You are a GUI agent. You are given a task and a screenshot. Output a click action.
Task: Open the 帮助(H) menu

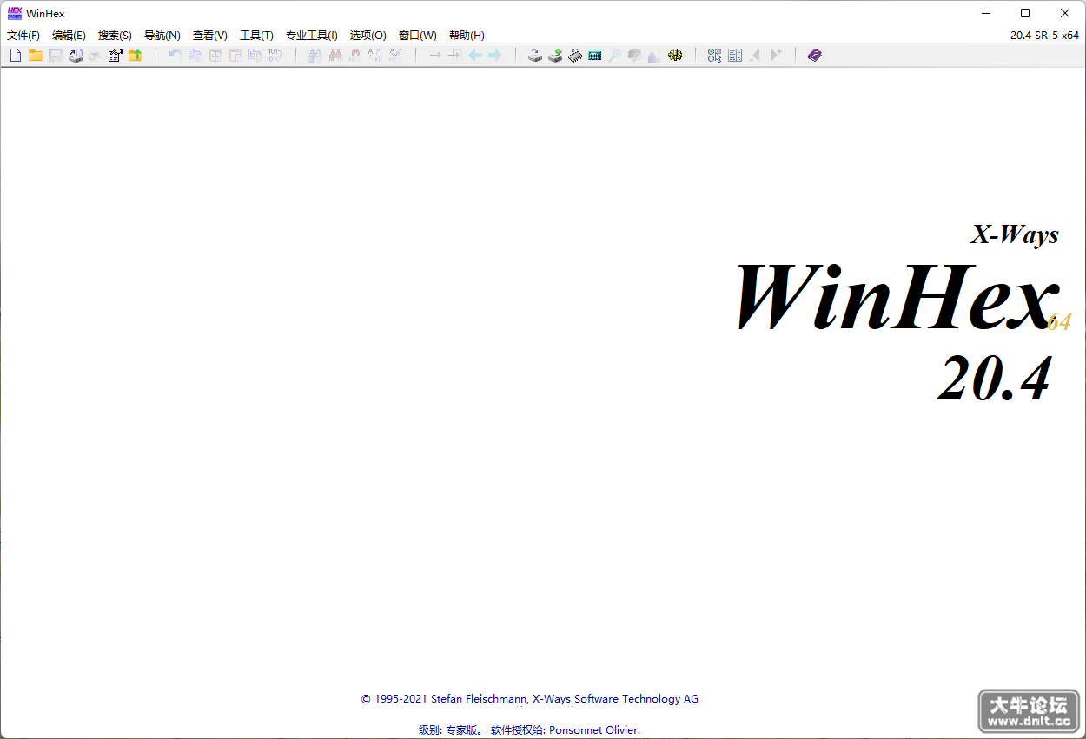point(467,36)
